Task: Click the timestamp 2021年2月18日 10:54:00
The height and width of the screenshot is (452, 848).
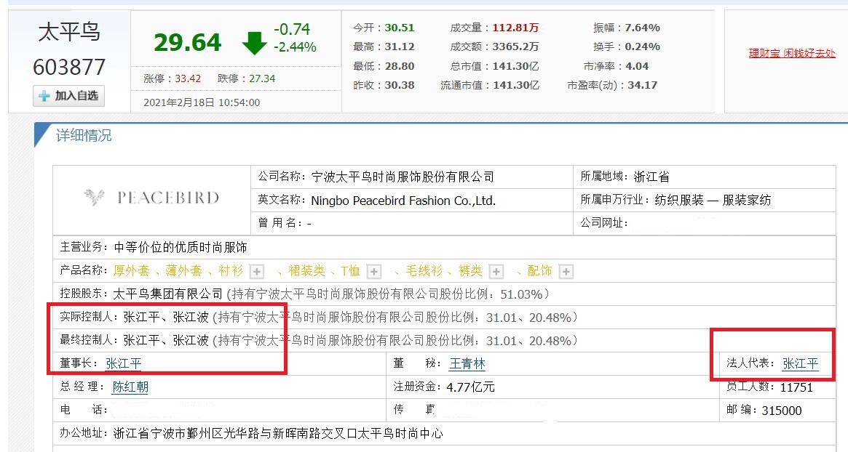Action: (202, 102)
